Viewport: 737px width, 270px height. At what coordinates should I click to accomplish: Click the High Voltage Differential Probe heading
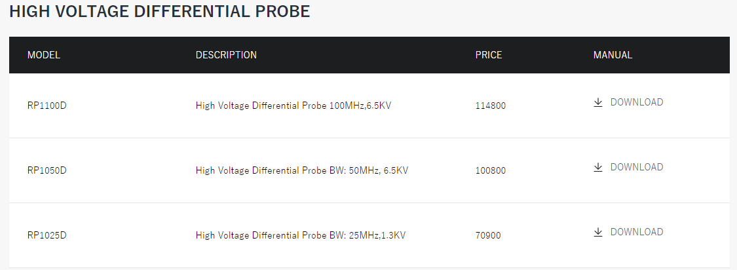tap(160, 11)
